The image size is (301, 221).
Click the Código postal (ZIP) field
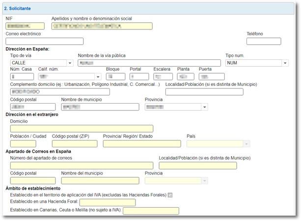[74, 143]
